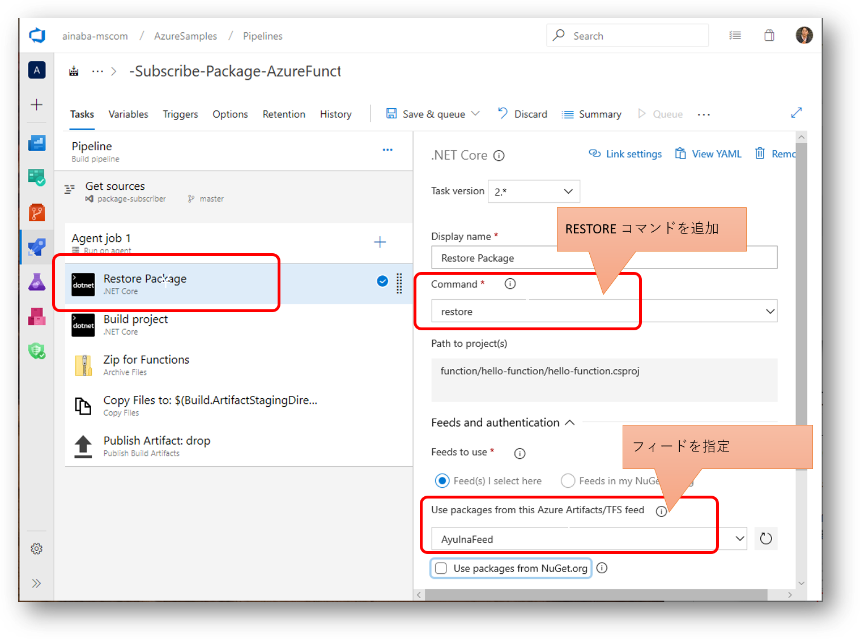Add a task to Agent job 1
The image size is (860, 639).
pyautogui.click(x=380, y=242)
